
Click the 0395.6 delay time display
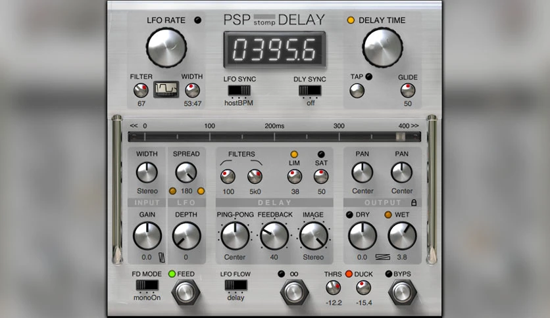coord(274,50)
